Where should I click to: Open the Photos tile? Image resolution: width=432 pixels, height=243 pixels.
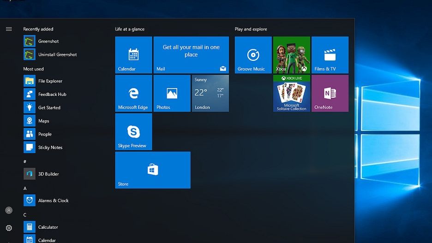172,93
